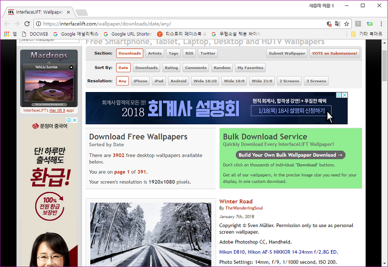Open a new tab with the blank tab button
The width and height of the screenshot is (388, 267).
[x=82, y=12]
